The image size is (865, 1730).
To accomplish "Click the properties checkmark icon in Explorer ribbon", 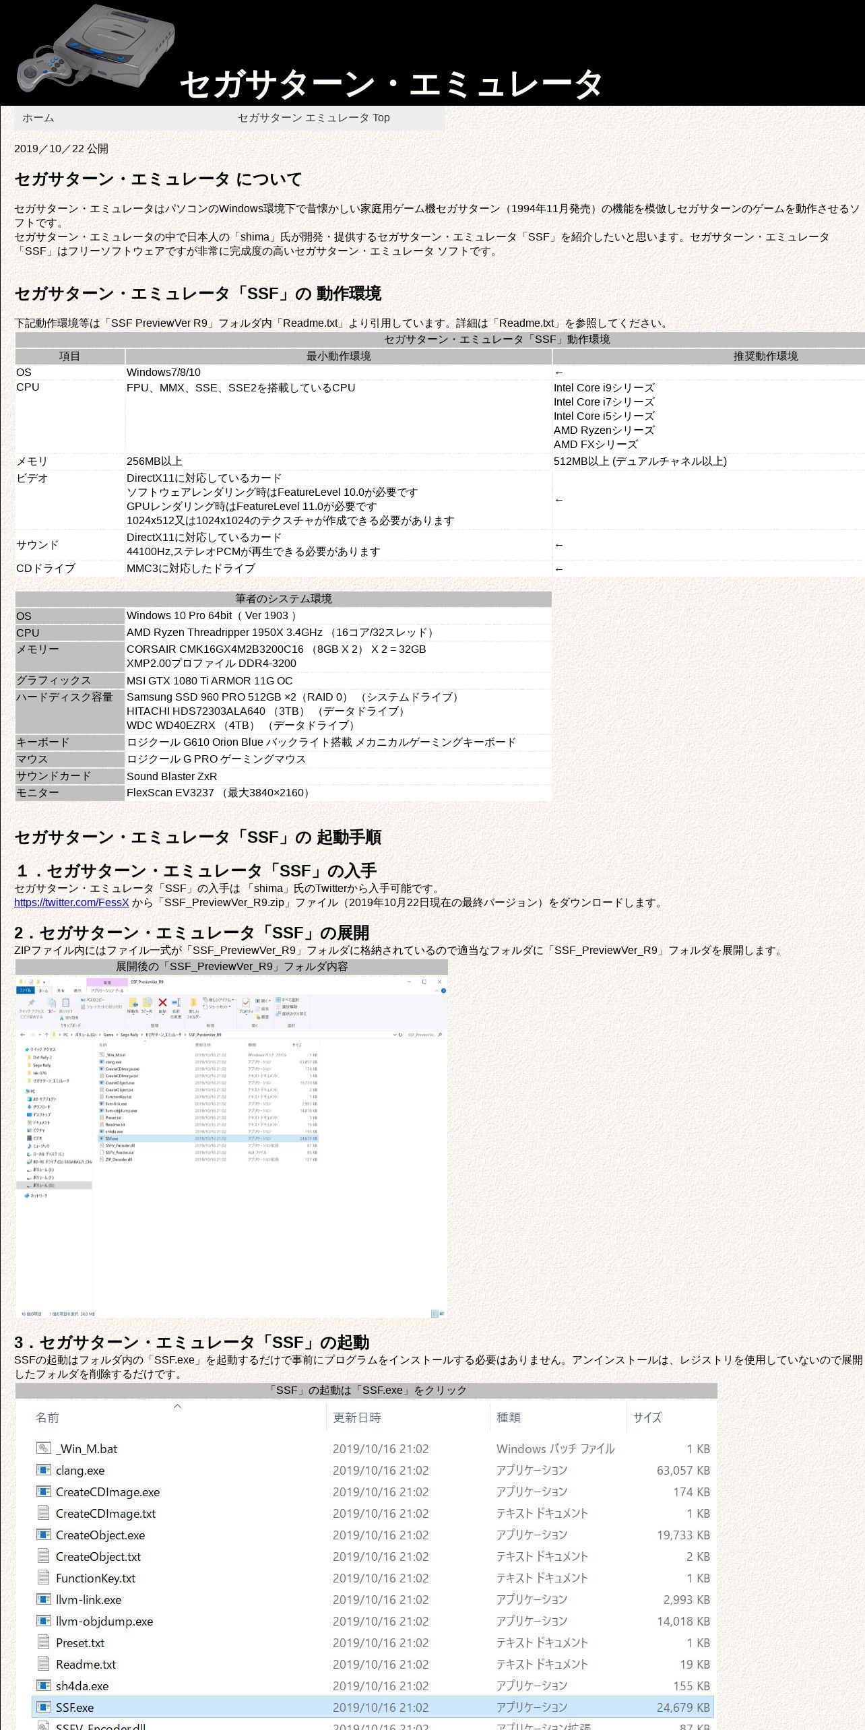I will coord(246,1002).
